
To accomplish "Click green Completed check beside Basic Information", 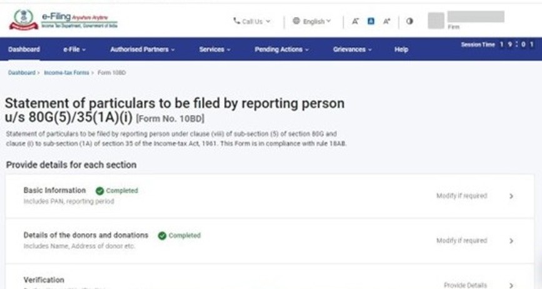I will tap(100, 190).
